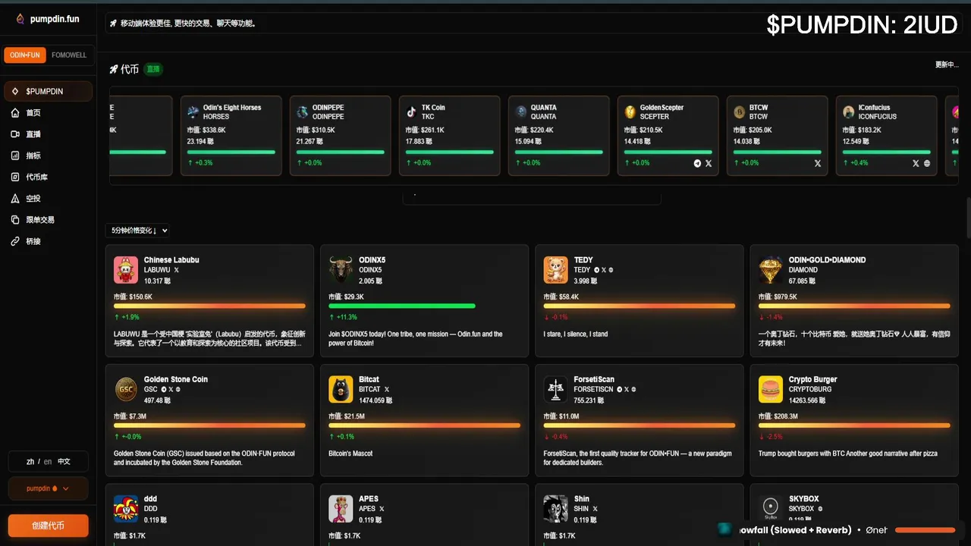971x546 pixels.
Task: Click TEDY's 'I stare, I silence, I stand' text
Action: click(576, 334)
